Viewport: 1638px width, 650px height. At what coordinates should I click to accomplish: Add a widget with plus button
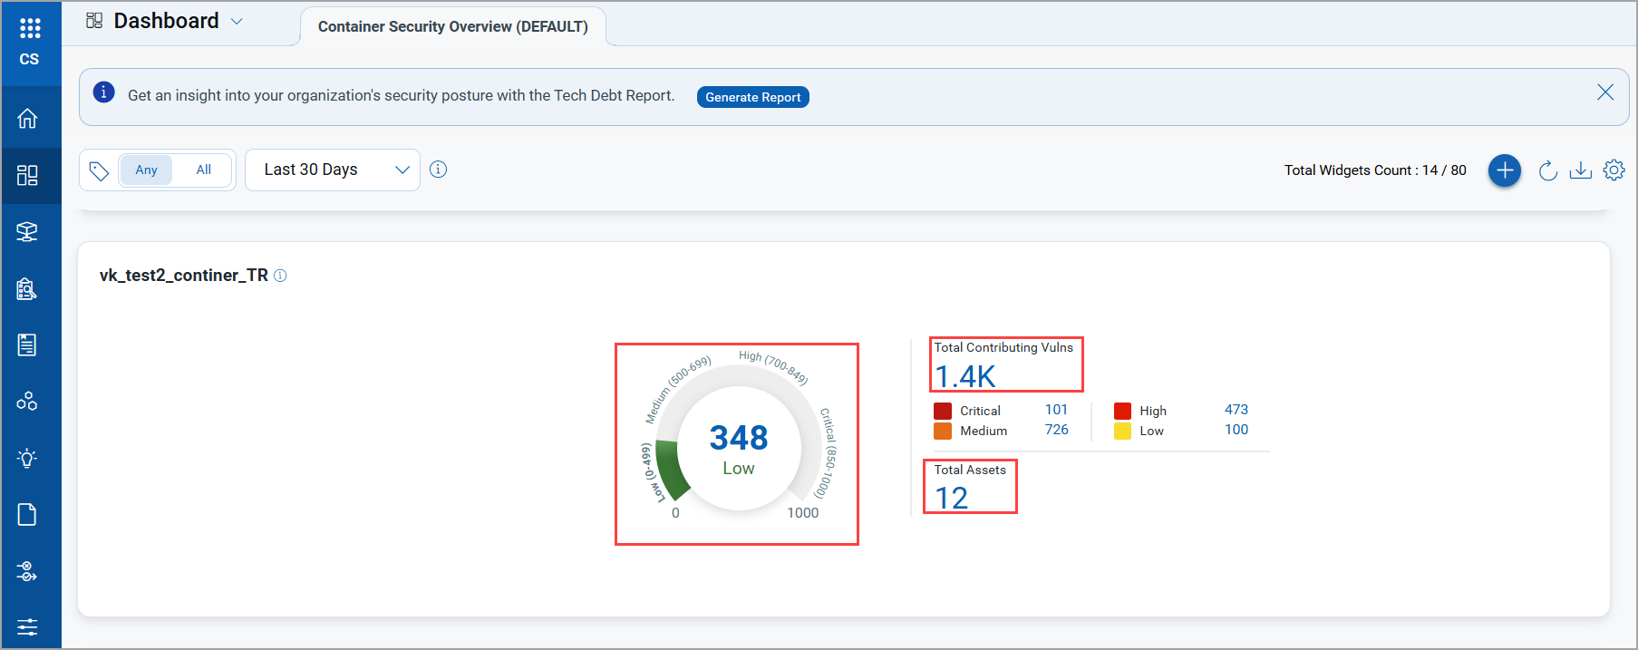1504,170
